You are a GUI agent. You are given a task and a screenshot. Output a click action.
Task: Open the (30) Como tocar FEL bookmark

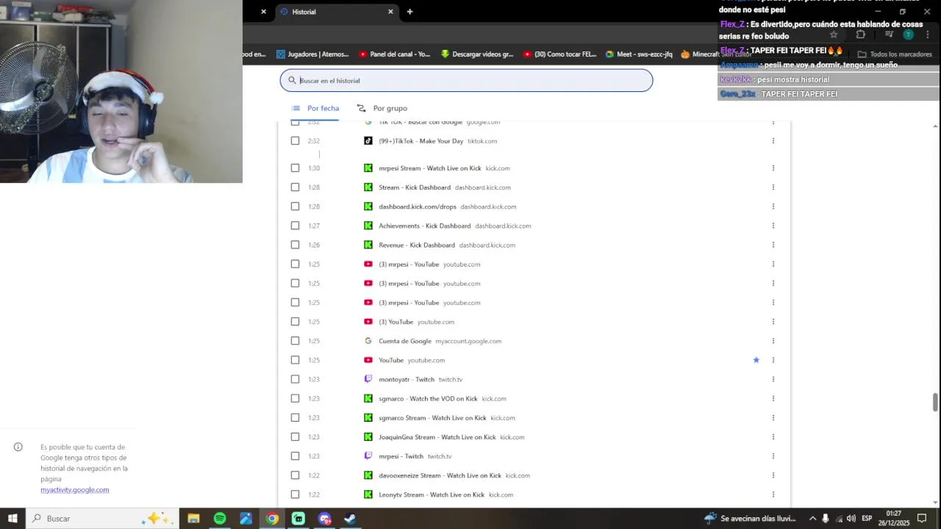560,54
